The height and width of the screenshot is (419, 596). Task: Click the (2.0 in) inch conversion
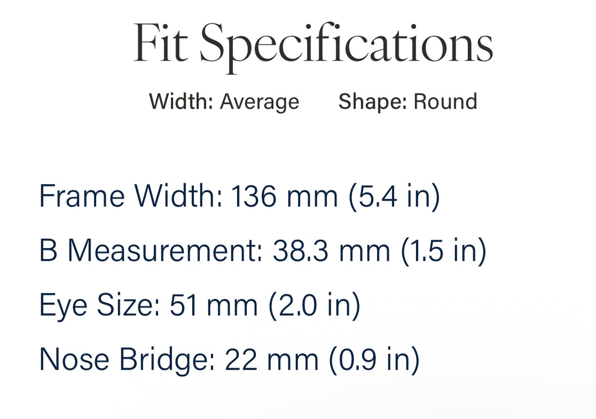click(x=314, y=306)
